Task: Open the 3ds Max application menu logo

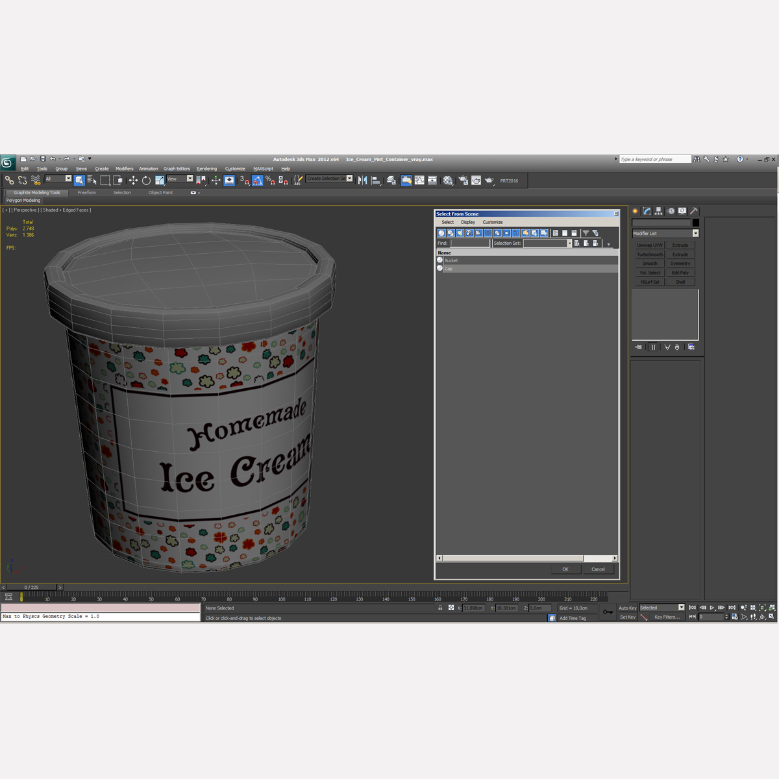Action: (8, 163)
